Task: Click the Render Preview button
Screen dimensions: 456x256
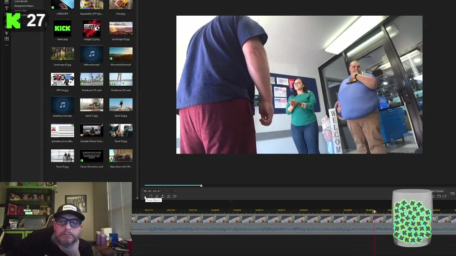Action: (435, 191)
